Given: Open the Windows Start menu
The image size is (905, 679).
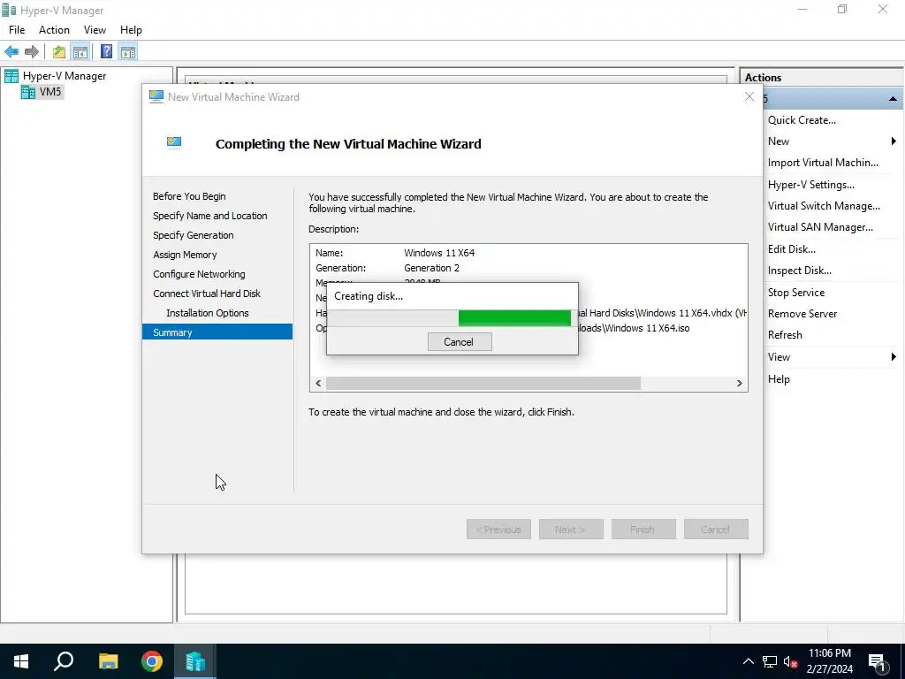Looking at the screenshot, I should click(x=21, y=661).
